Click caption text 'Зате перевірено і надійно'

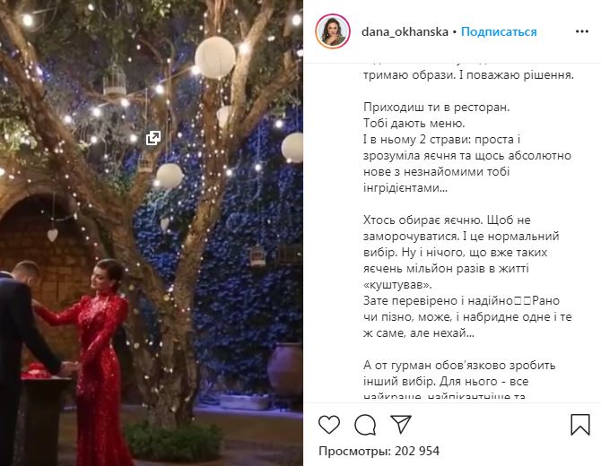point(438,300)
